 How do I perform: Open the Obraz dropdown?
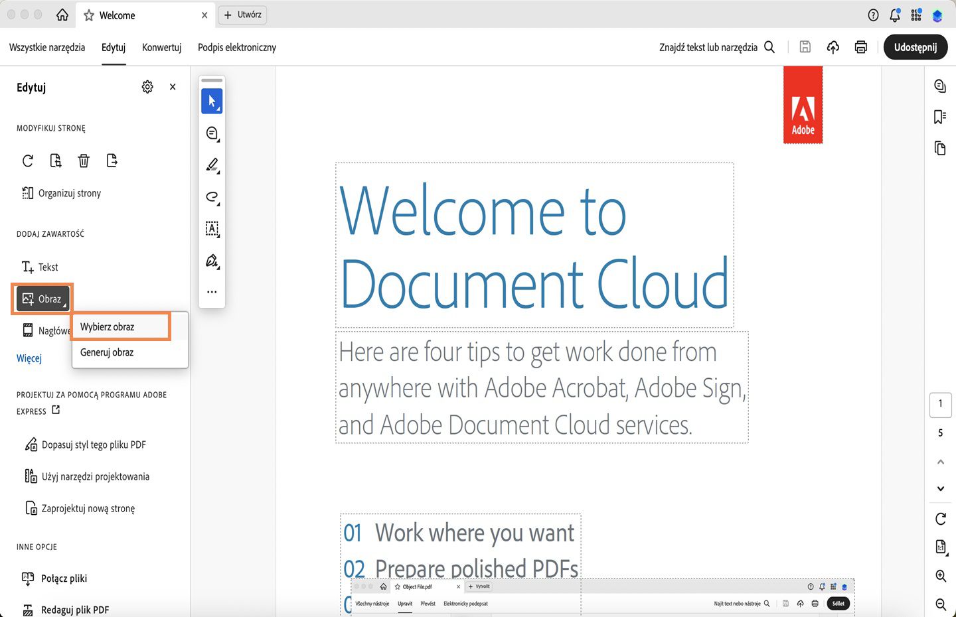pyautogui.click(x=42, y=299)
